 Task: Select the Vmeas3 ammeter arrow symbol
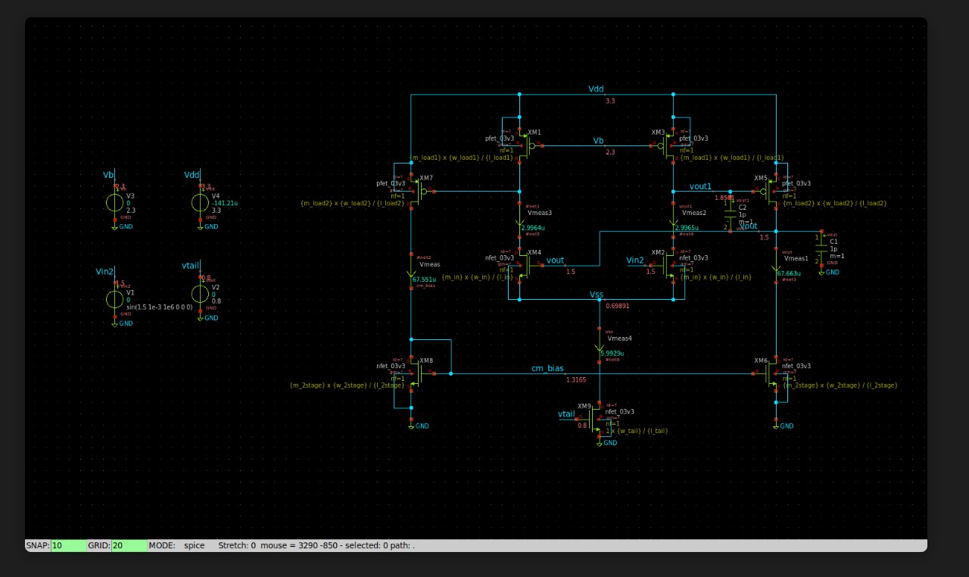pyautogui.click(x=521, y=220)
